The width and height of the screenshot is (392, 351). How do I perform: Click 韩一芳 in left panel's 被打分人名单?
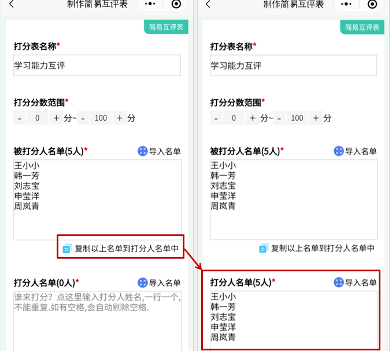[x=27, y=175]
